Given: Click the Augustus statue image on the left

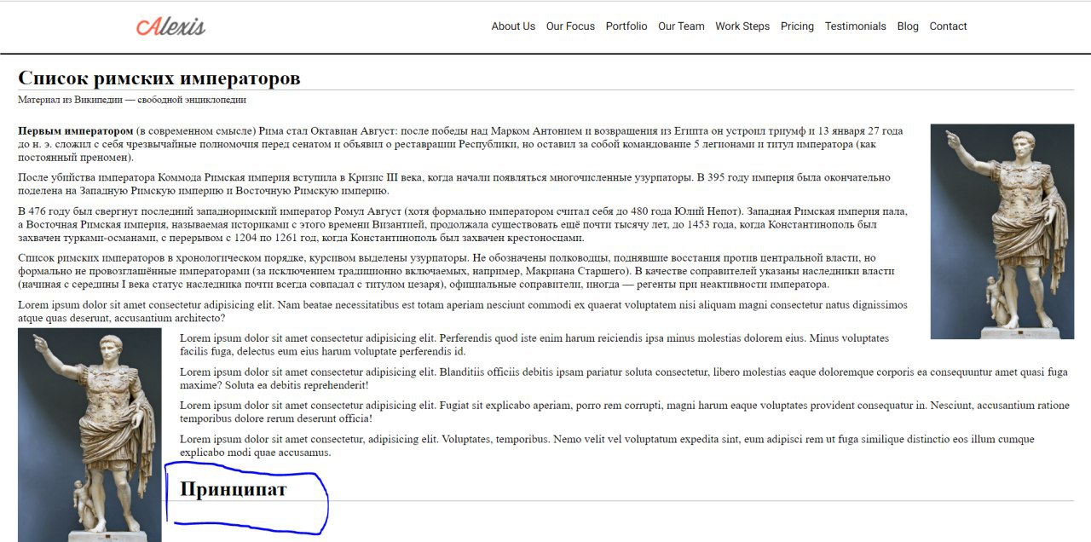Looking at the screenshot, I should (89, 435).
